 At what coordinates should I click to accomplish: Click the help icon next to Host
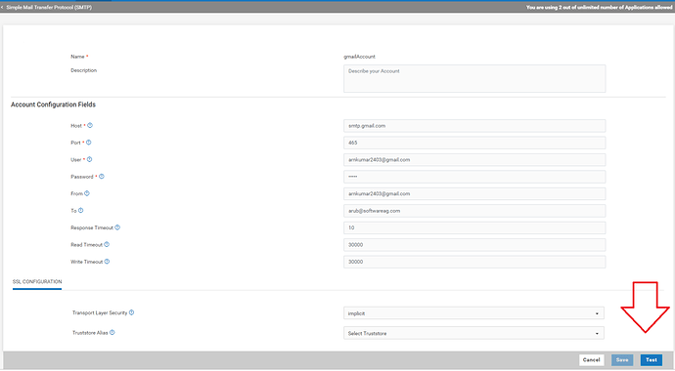click(x=90, y=125)
